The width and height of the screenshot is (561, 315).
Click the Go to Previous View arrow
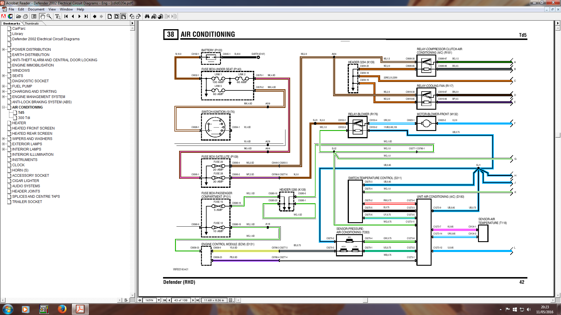pos(95,16)
